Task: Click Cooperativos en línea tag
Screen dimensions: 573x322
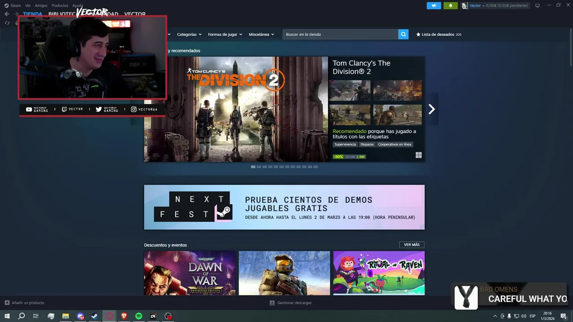Action: click(x=394, y=144)
